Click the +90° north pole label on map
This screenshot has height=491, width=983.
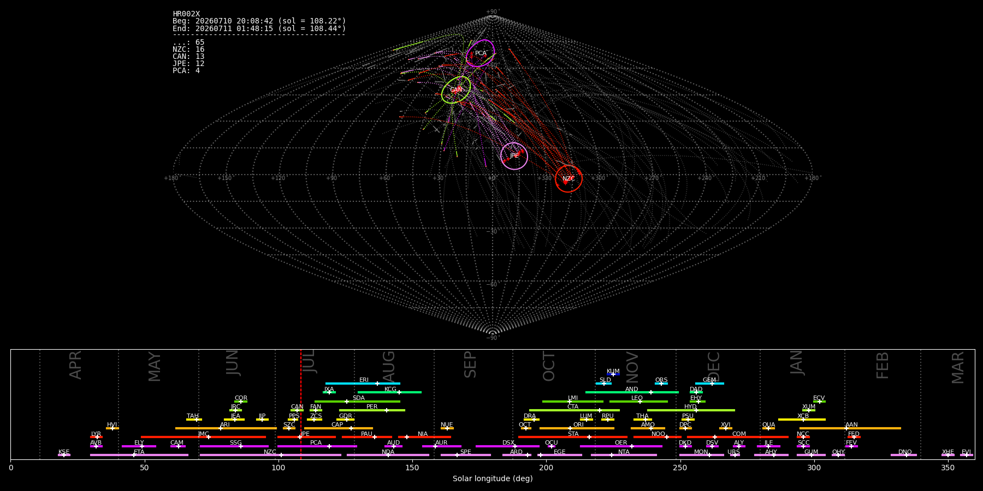click(493, 12)
